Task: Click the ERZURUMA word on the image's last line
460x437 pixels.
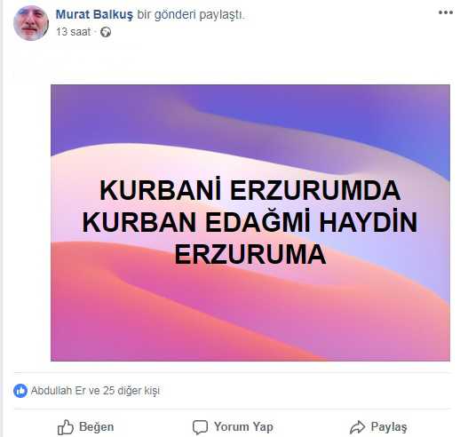Action: [250, 254]
